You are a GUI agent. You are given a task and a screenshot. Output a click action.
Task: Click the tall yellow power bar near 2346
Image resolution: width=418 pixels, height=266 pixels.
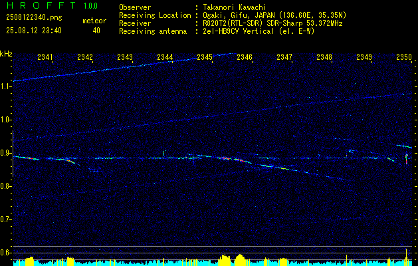pyautogui.click(x=240, y=259)
